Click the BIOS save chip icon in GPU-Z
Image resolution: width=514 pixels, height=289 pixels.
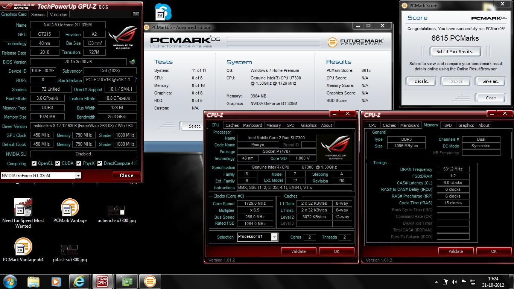[x=132, y=62]
